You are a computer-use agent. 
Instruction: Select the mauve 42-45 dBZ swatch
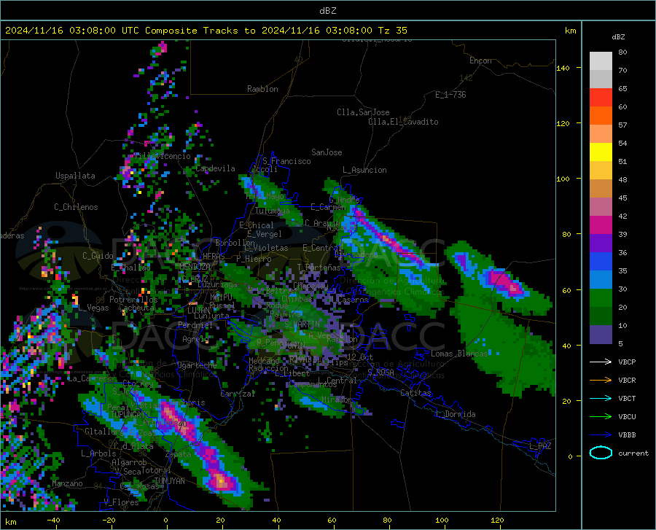click(x=601, y=207)
